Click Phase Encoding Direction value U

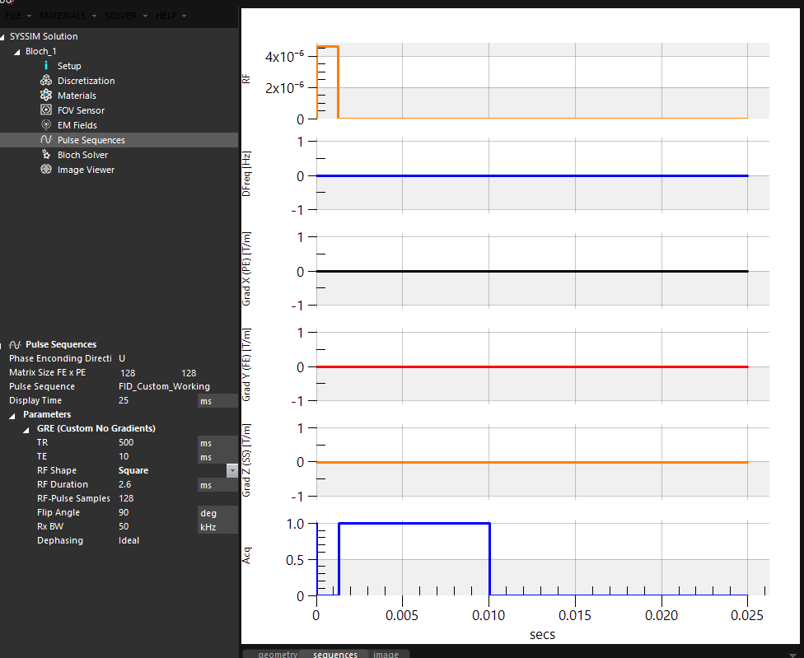coord(122,358)
